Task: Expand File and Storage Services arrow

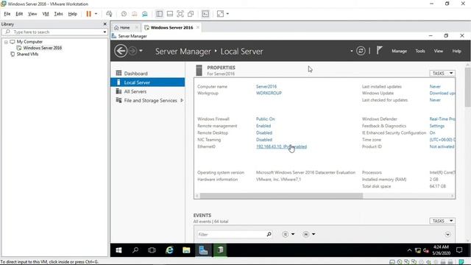Action: tap(182, 100)
